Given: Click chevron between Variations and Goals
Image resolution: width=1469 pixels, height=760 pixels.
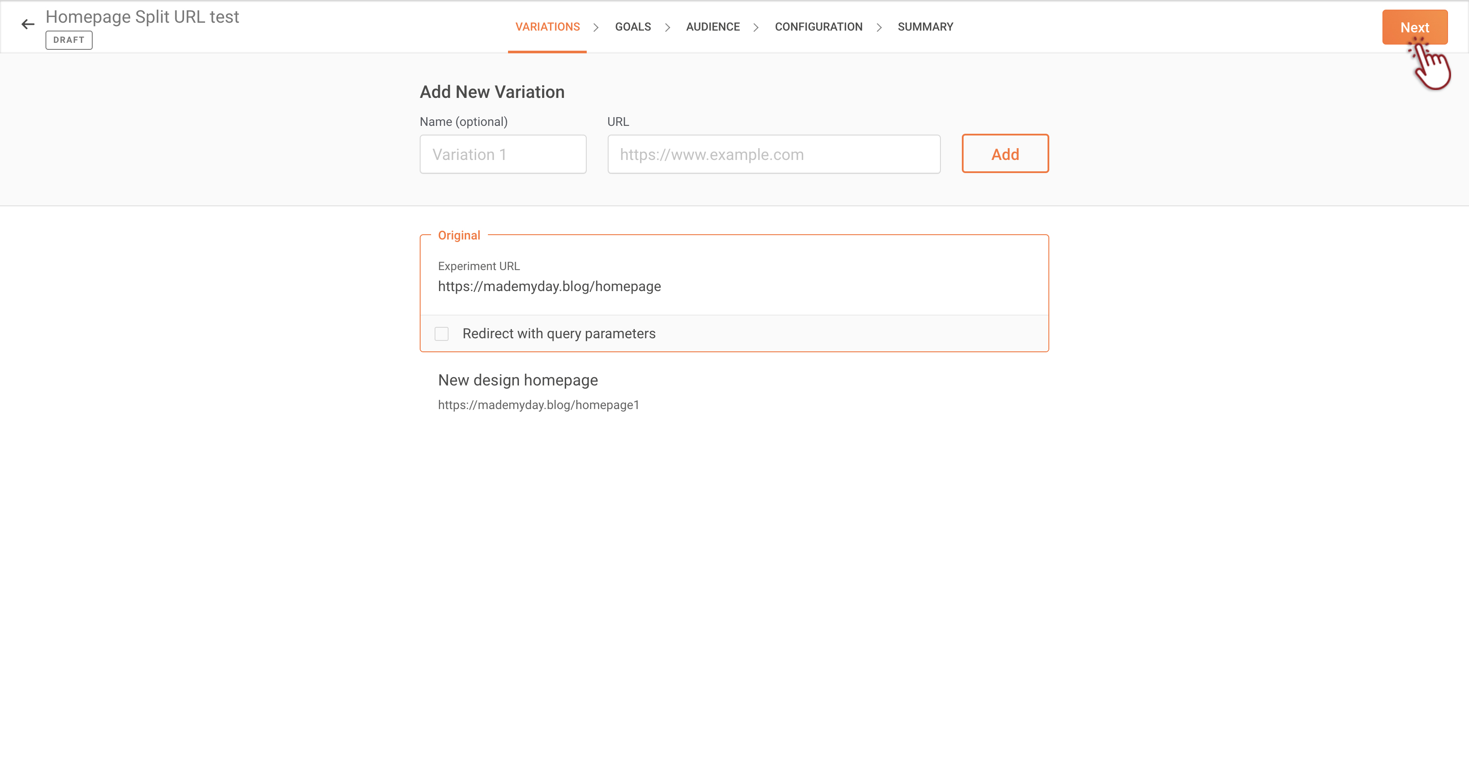Looking at the screenshot, I should pos(596,28).
